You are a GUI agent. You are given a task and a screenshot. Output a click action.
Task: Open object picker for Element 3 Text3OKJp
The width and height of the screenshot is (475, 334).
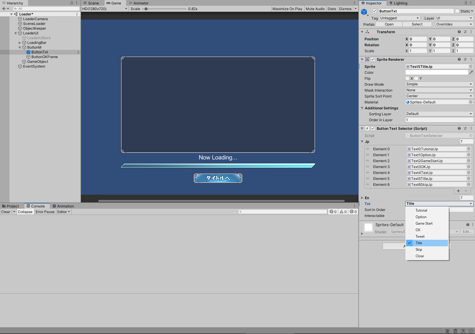pos(469,167)
